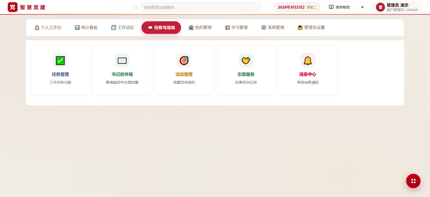Click the green online status dot
This screenshot has width=430, height=197.
pyautogui.click(x=362, y=7)
